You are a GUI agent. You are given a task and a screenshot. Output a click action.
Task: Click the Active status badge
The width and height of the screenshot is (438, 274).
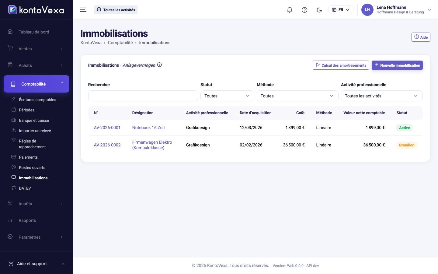click(x=404, y=128)
